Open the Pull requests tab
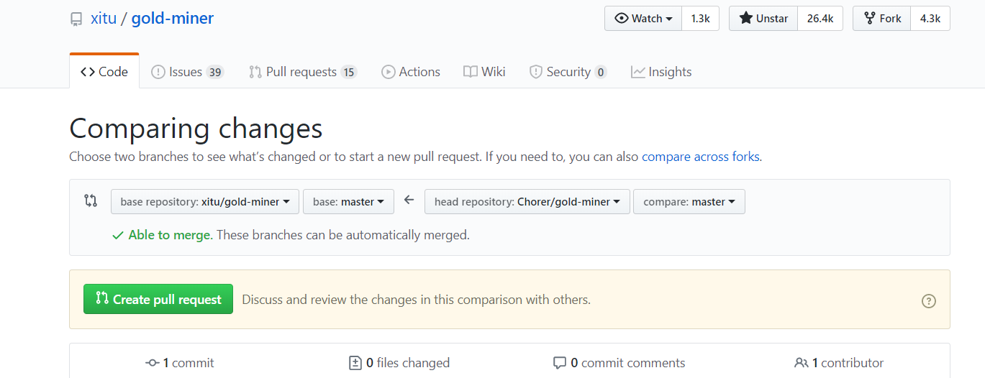Screen dimensions: 985x378 [x=302, y=72]
